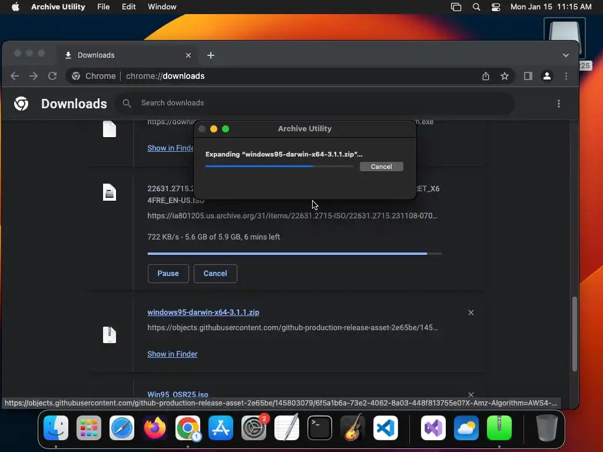
Task: Close the Downloads tab
Action: coord(188,55)
